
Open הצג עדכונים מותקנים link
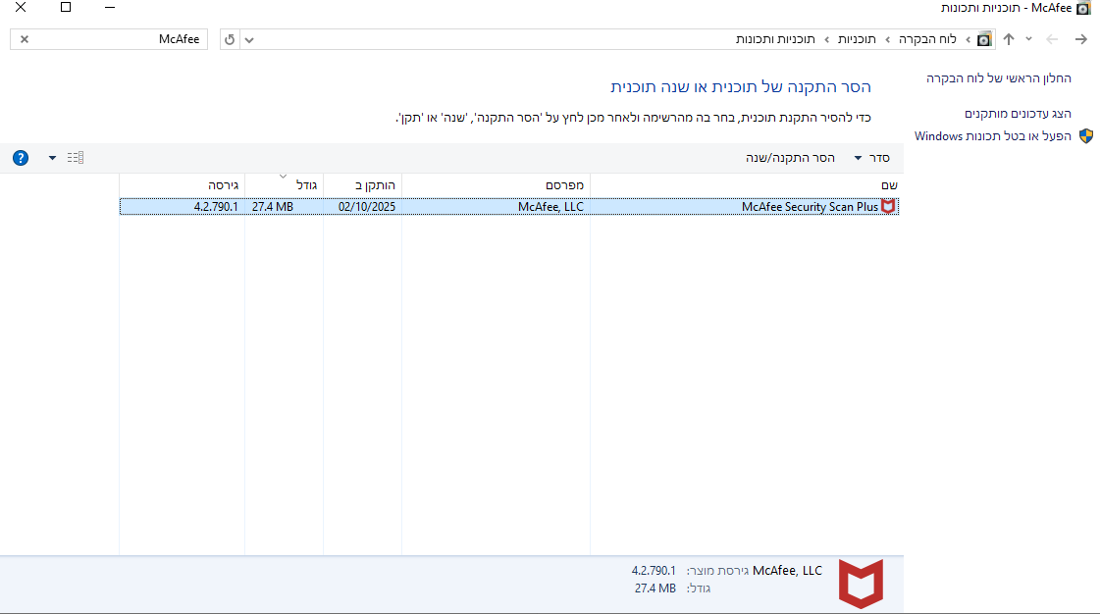(1018, 113)
